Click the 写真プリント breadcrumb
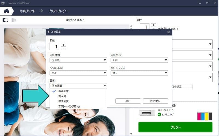Screen dimensions: 219x136 coord(27,11)
